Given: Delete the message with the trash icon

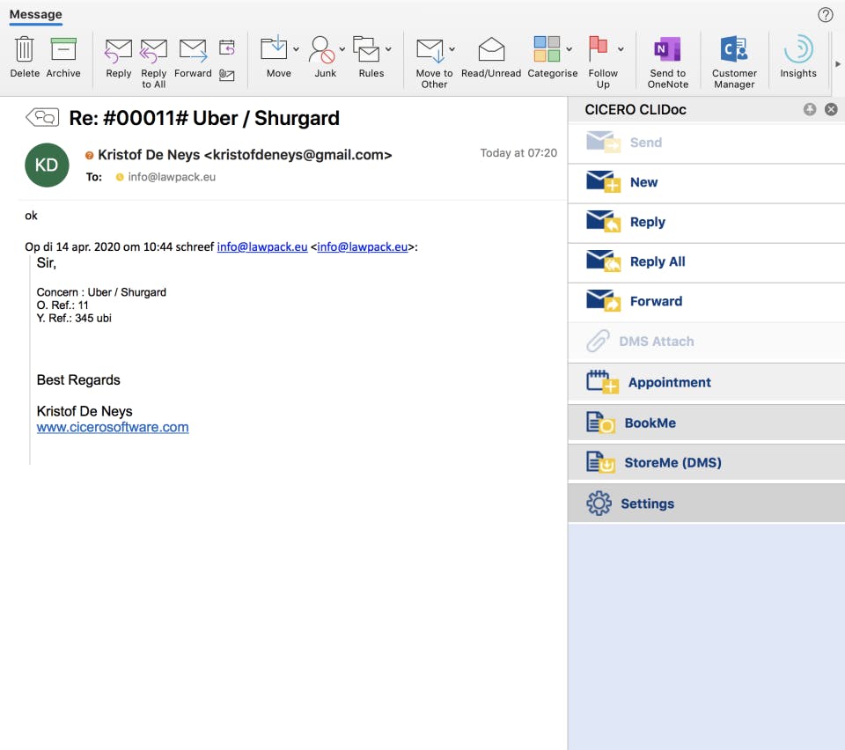Looking at the screenshot, I should coord(25,49).
